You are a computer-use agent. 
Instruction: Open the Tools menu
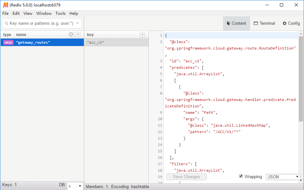point(60,13)
